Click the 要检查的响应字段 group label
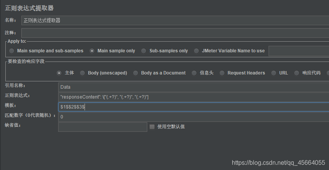 coord(26,62)
